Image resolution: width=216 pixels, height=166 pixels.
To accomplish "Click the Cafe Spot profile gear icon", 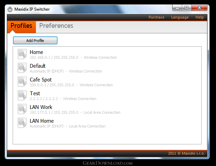I will (x=22, y=81).
